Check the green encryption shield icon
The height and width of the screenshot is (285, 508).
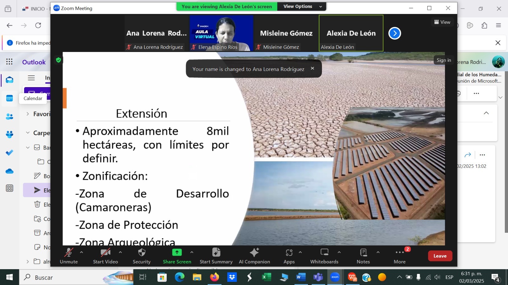(58, 60)
